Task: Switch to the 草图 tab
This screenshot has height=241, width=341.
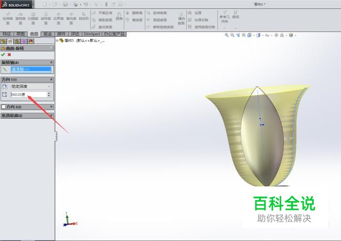Action: coord(20,34)
